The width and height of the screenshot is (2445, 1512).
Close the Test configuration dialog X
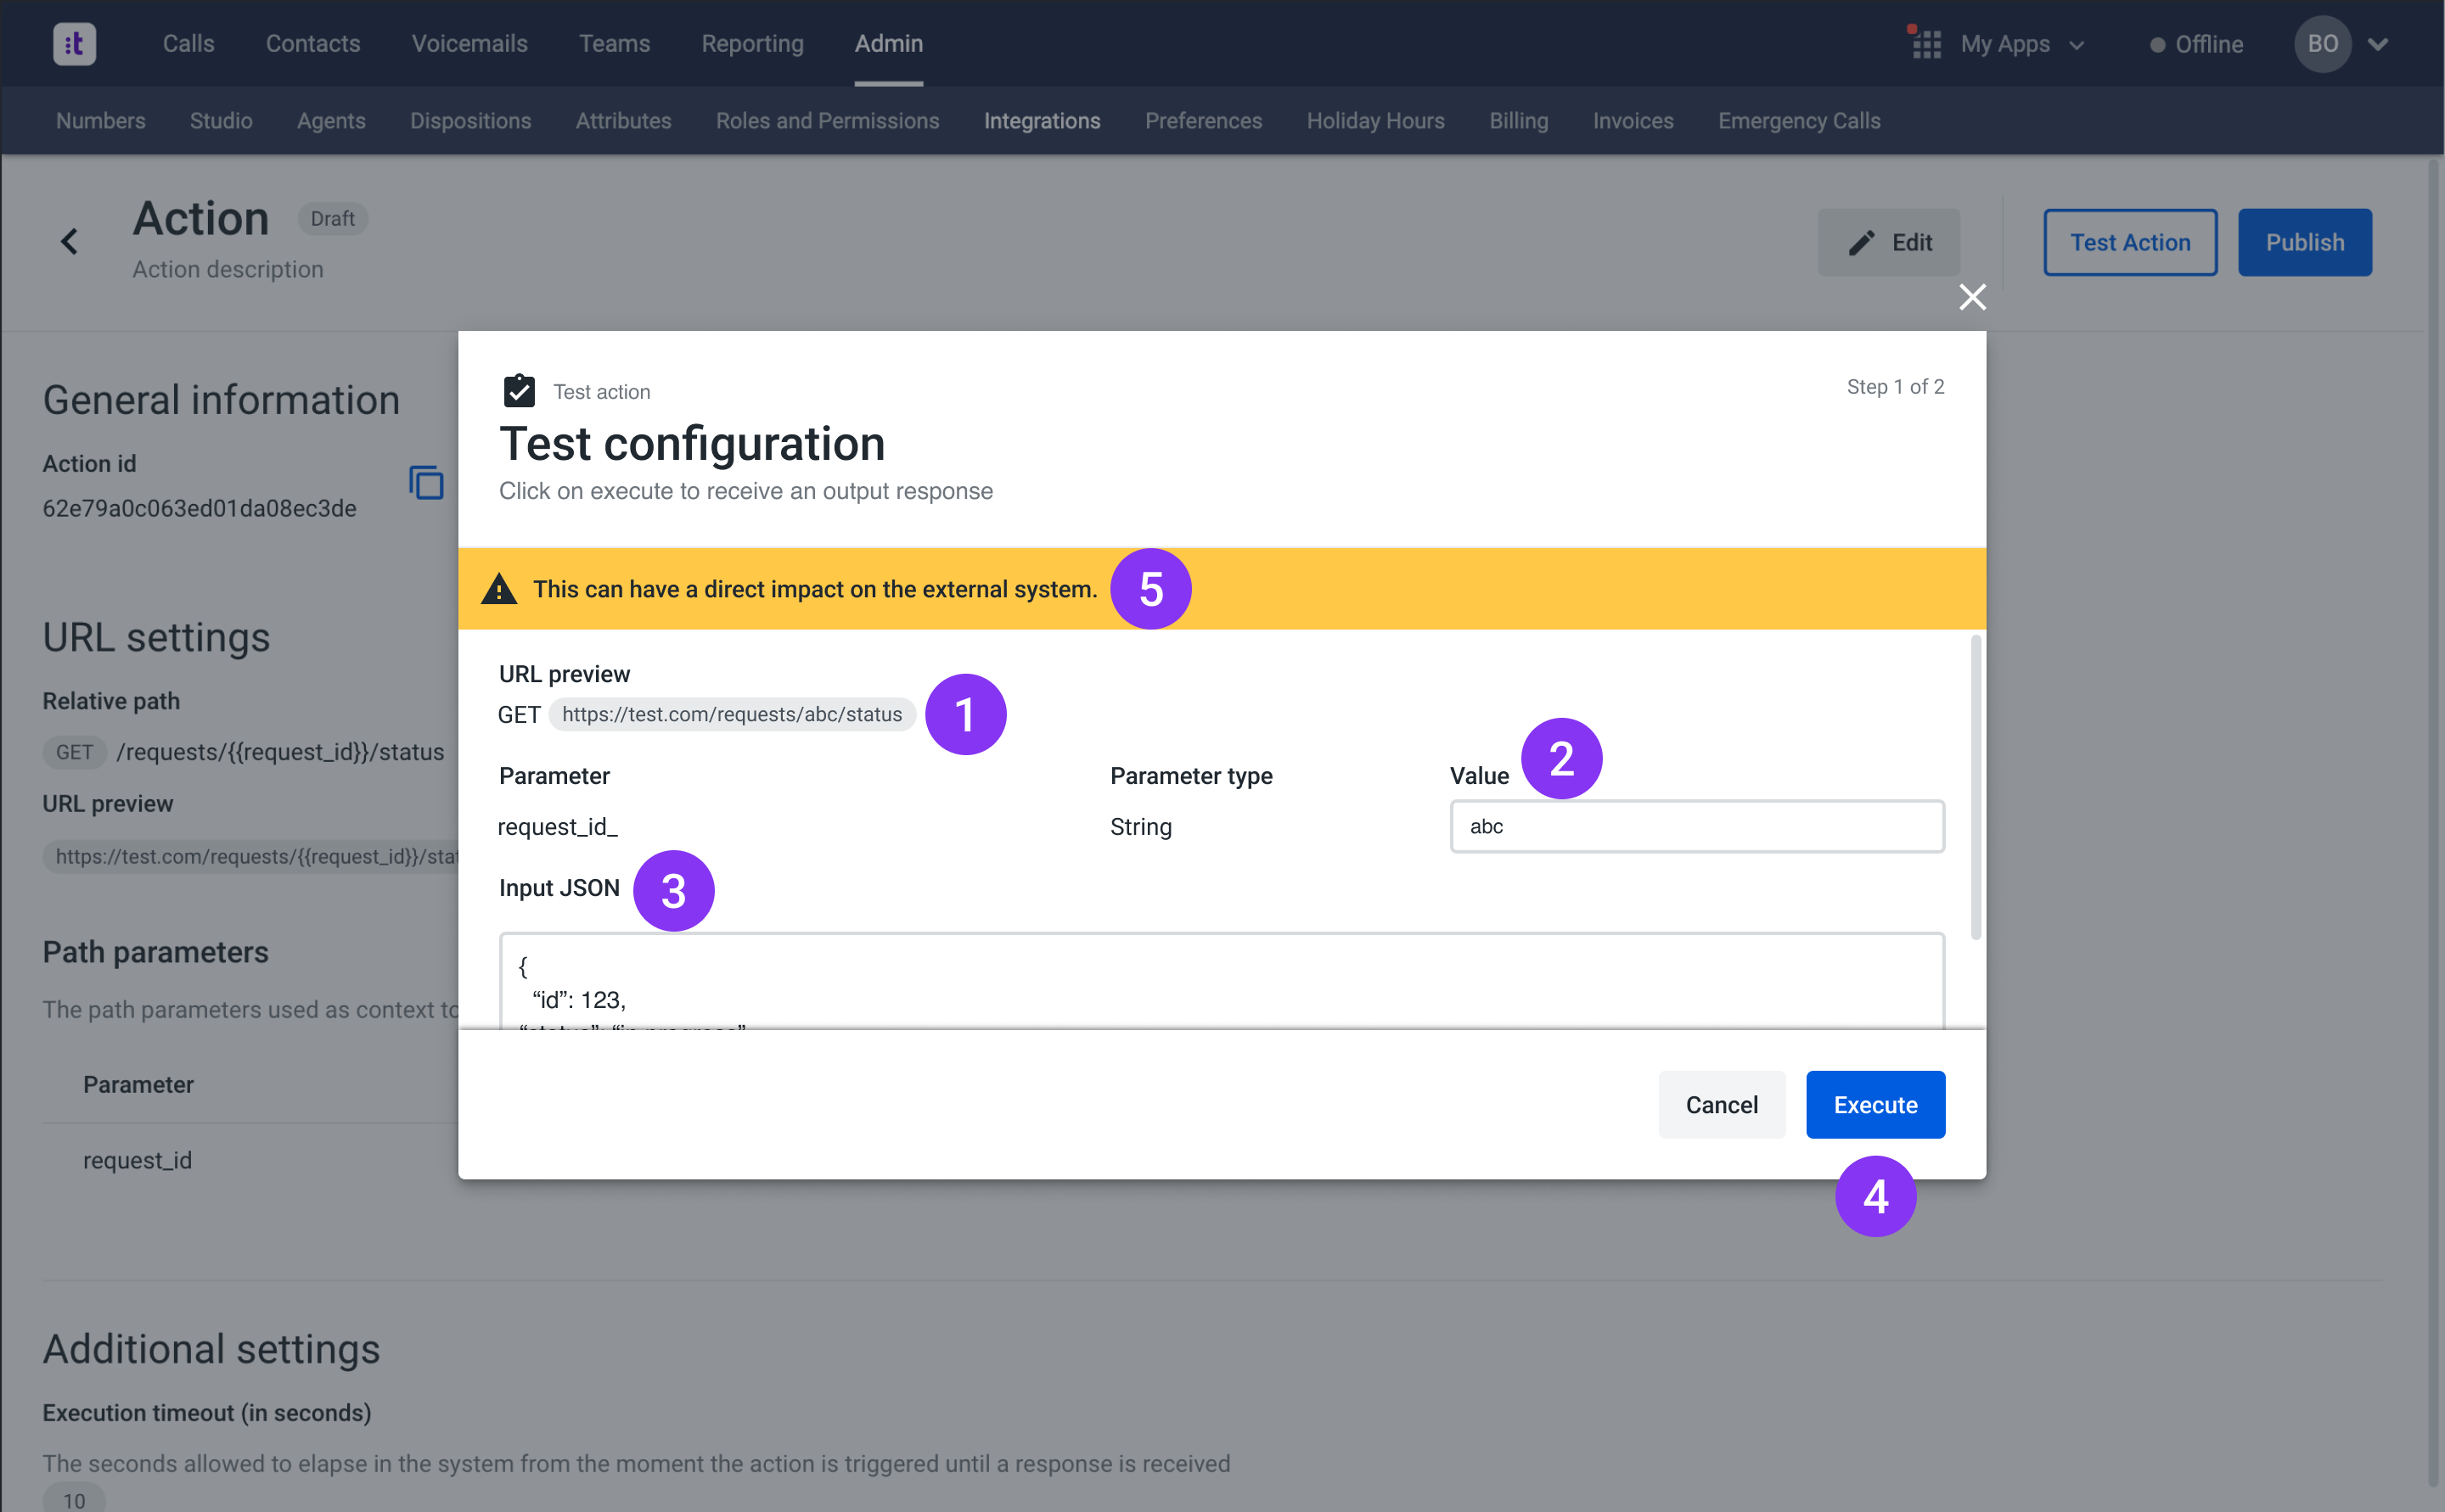tap(1972, 297)
